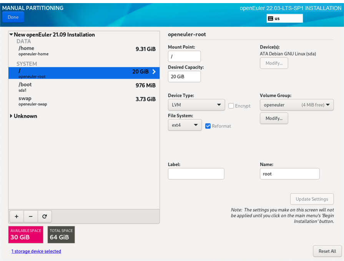
Task: Click the Reset All button
Action: (327, 251)
